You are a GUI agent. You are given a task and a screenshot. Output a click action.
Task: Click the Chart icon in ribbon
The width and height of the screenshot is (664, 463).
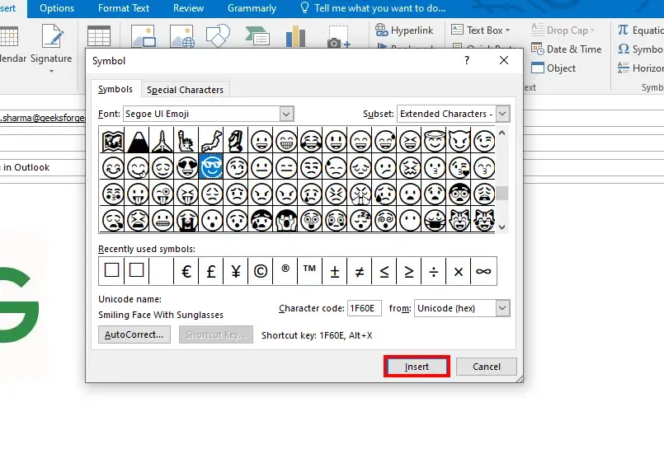tap(294, 36)
